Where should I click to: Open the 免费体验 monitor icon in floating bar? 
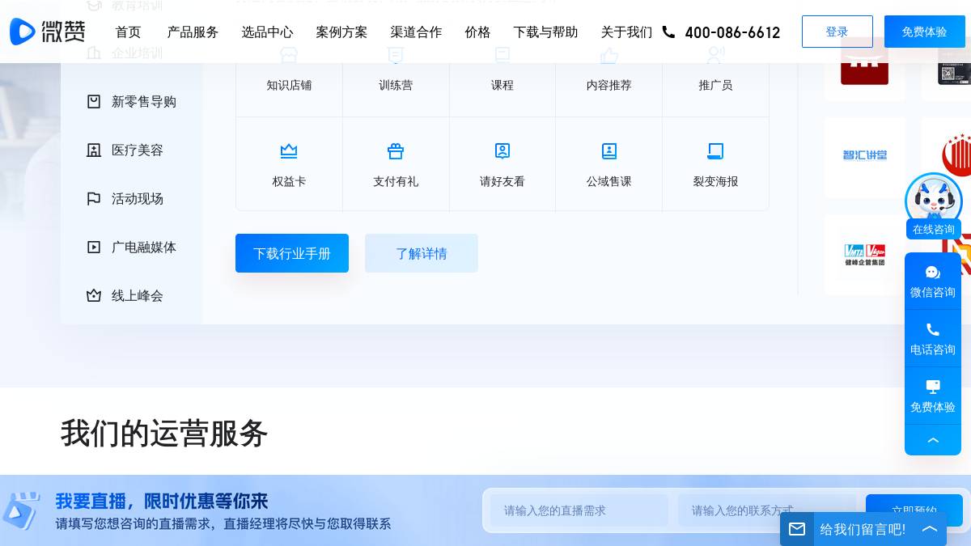tap(933, 387)
